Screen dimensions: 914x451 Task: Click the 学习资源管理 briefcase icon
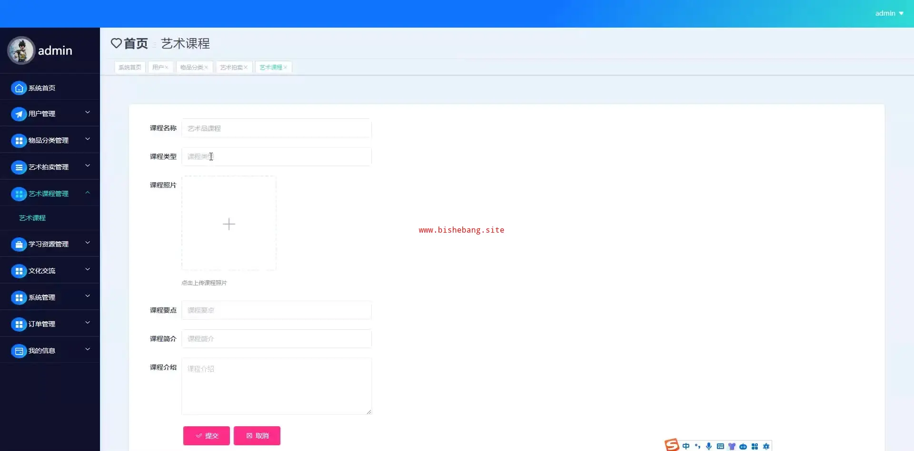19,244
